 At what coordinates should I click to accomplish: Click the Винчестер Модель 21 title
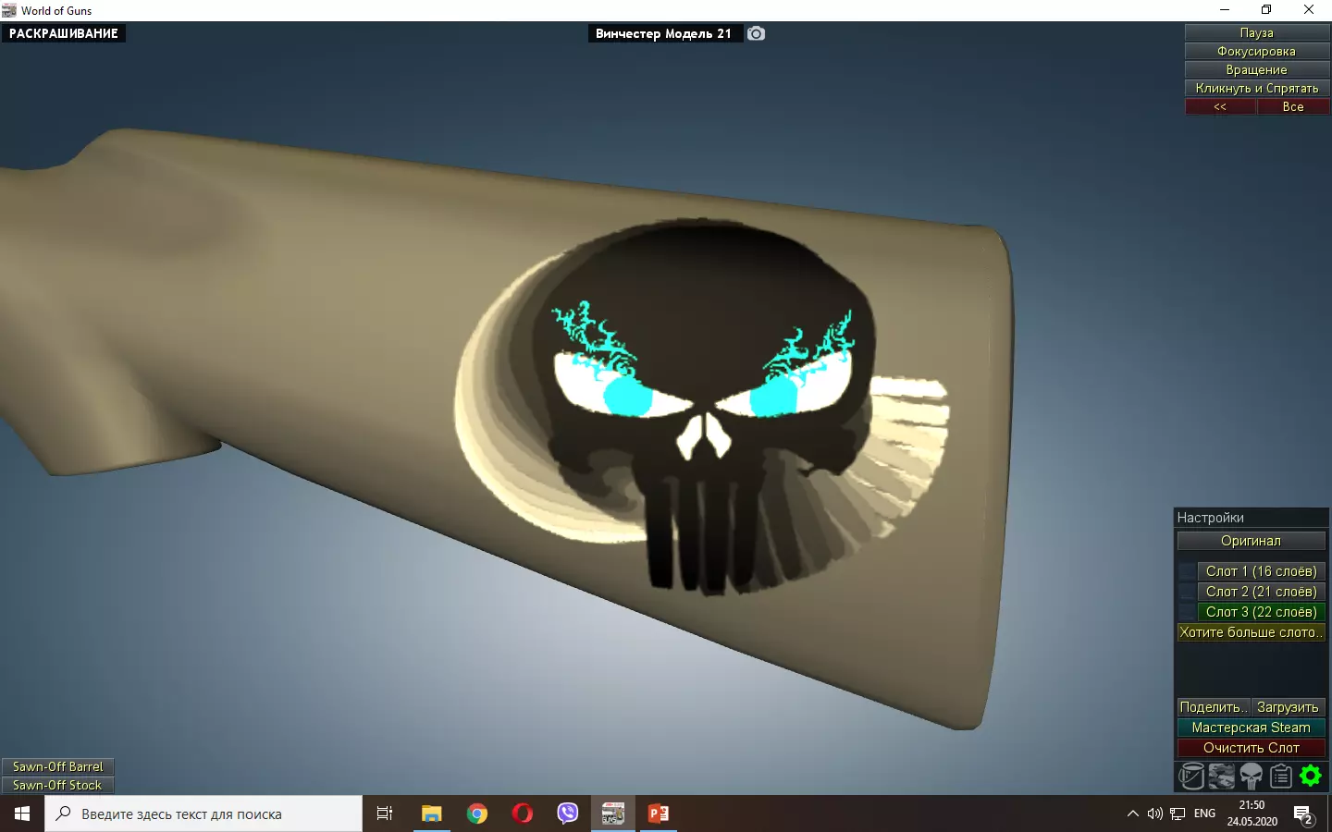tap(664, 33)
